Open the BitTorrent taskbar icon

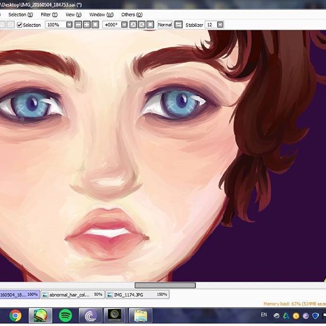91,316
